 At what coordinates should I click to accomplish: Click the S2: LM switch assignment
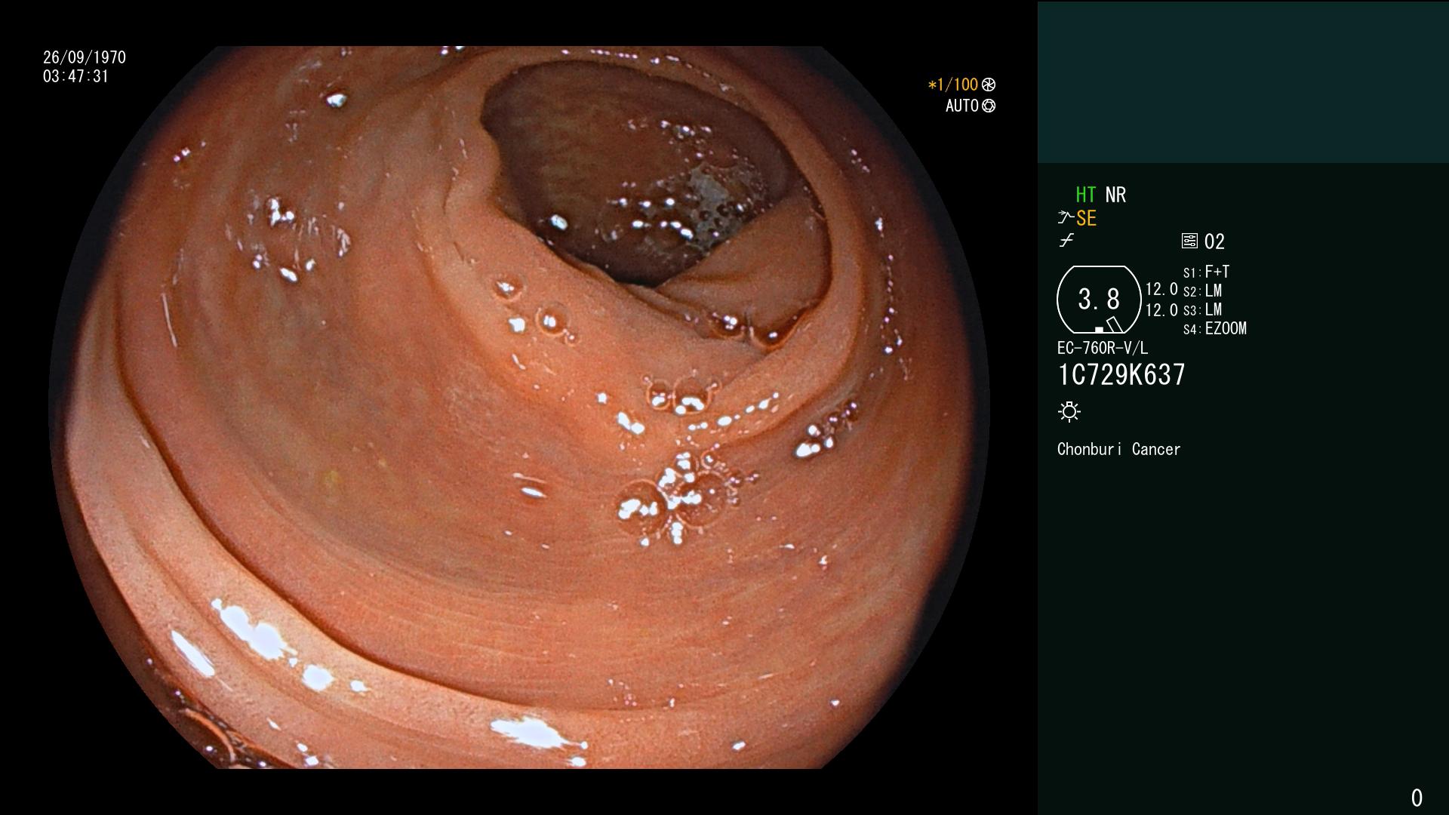pos(1203,291)
